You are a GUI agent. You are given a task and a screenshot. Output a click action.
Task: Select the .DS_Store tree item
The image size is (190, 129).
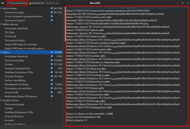tap(10, 32)
